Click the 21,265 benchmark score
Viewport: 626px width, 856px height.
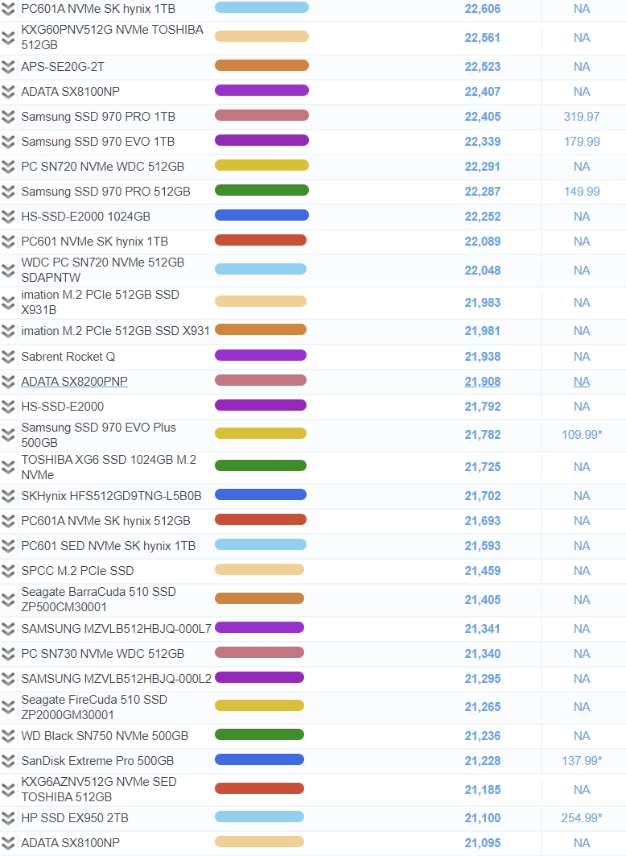pyautogui.click(x=483, y=707)
